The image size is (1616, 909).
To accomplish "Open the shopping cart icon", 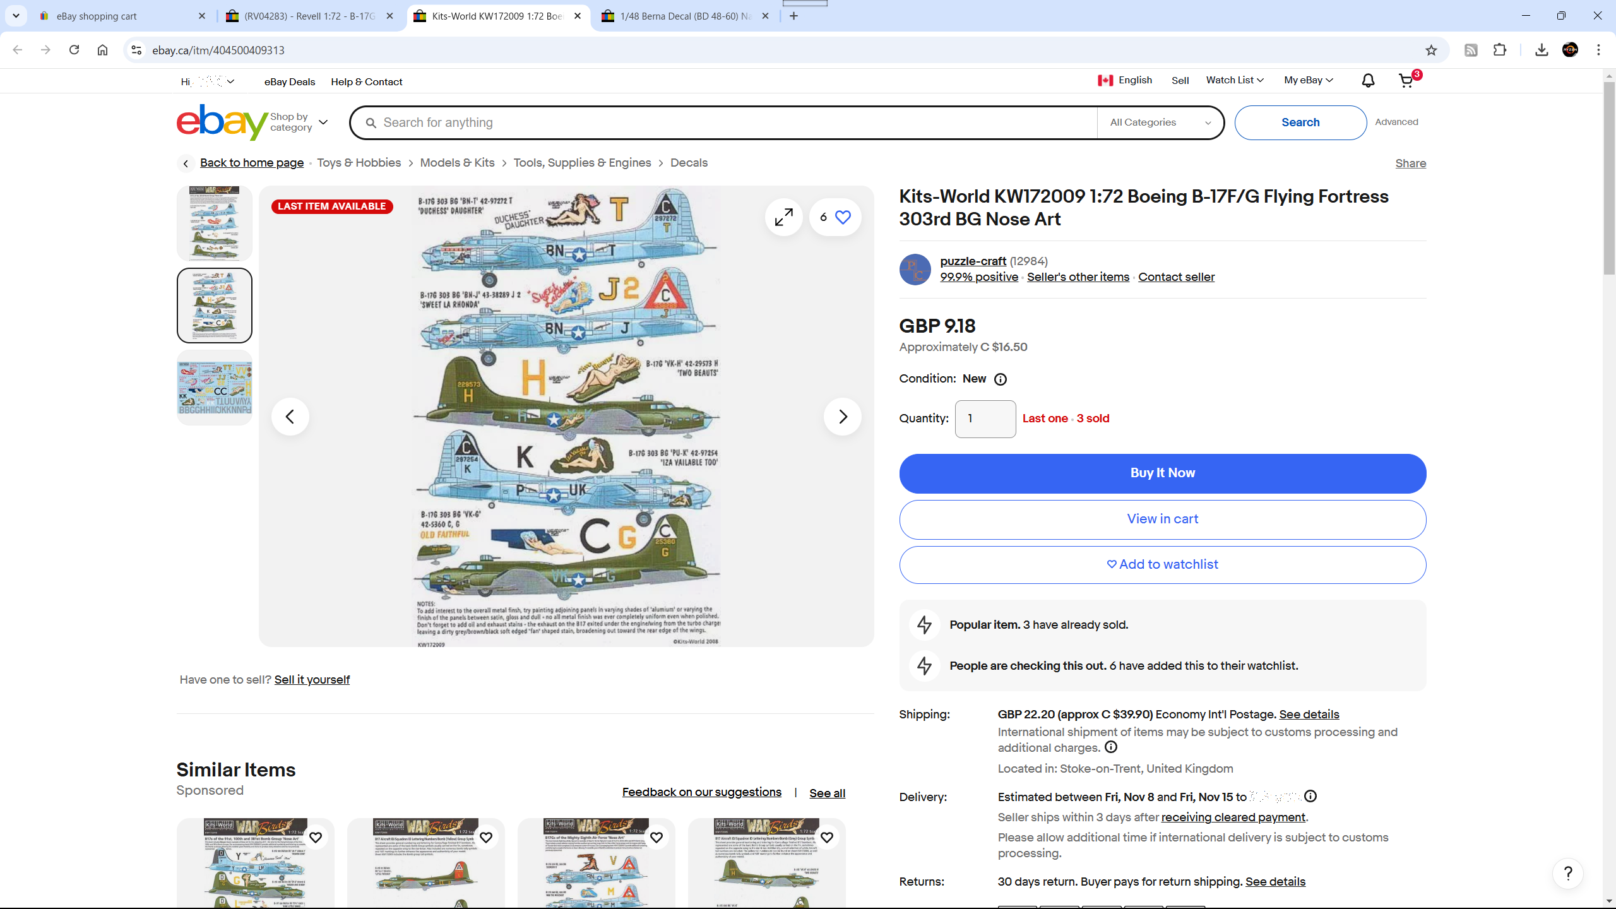I will click(x=1406, y=81).
